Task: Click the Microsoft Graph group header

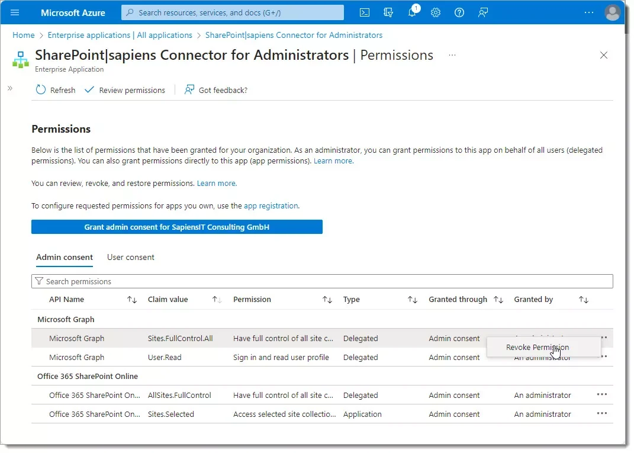Action: (x=66, y=320)
